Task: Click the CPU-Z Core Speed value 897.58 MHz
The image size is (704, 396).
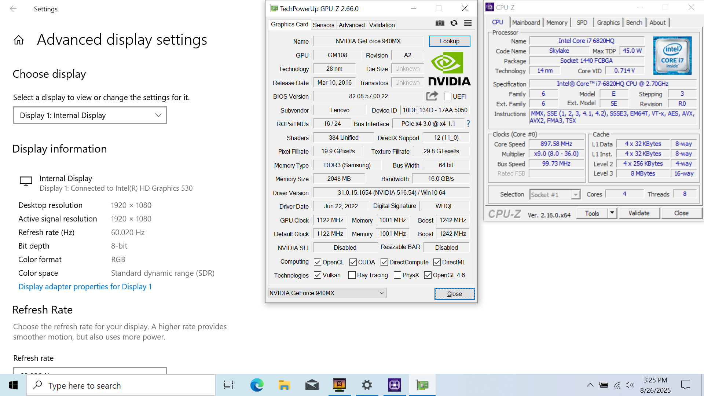Action: 556,144
